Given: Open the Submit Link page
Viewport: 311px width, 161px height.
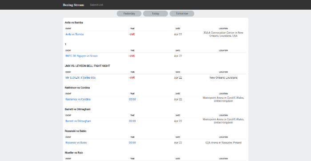Looking at the screenshot, I should pos(96,5).
